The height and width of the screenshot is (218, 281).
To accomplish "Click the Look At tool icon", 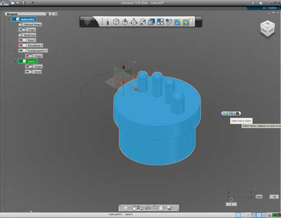I will [x=155, y=208].
